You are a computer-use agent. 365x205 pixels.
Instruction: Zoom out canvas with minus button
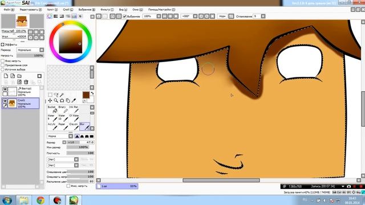165,17
